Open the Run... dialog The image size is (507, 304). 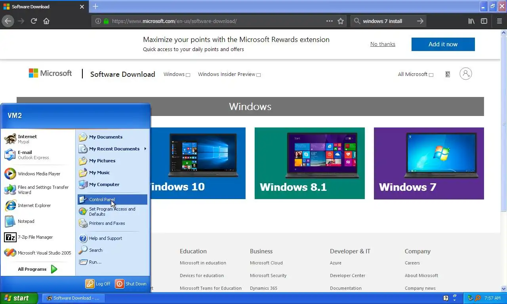coord(112,262)
